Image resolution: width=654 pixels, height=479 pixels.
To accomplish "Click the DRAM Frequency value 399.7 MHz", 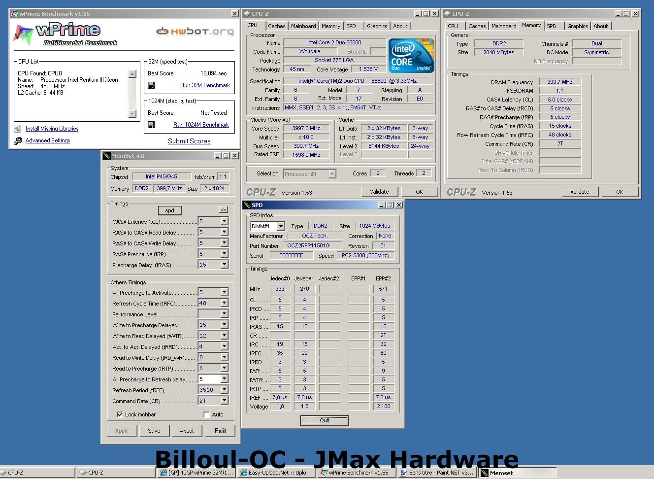I will 560,82.
